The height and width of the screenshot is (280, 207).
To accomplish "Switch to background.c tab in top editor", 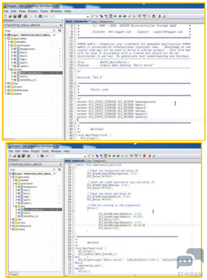I will point(107,21).
